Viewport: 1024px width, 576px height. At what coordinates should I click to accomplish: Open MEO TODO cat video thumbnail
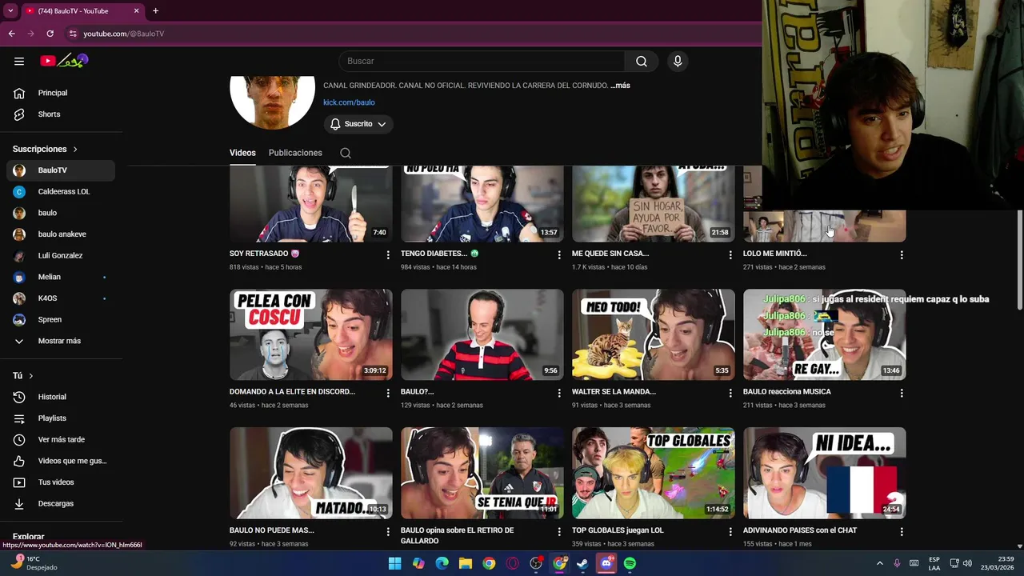point(654,334)
